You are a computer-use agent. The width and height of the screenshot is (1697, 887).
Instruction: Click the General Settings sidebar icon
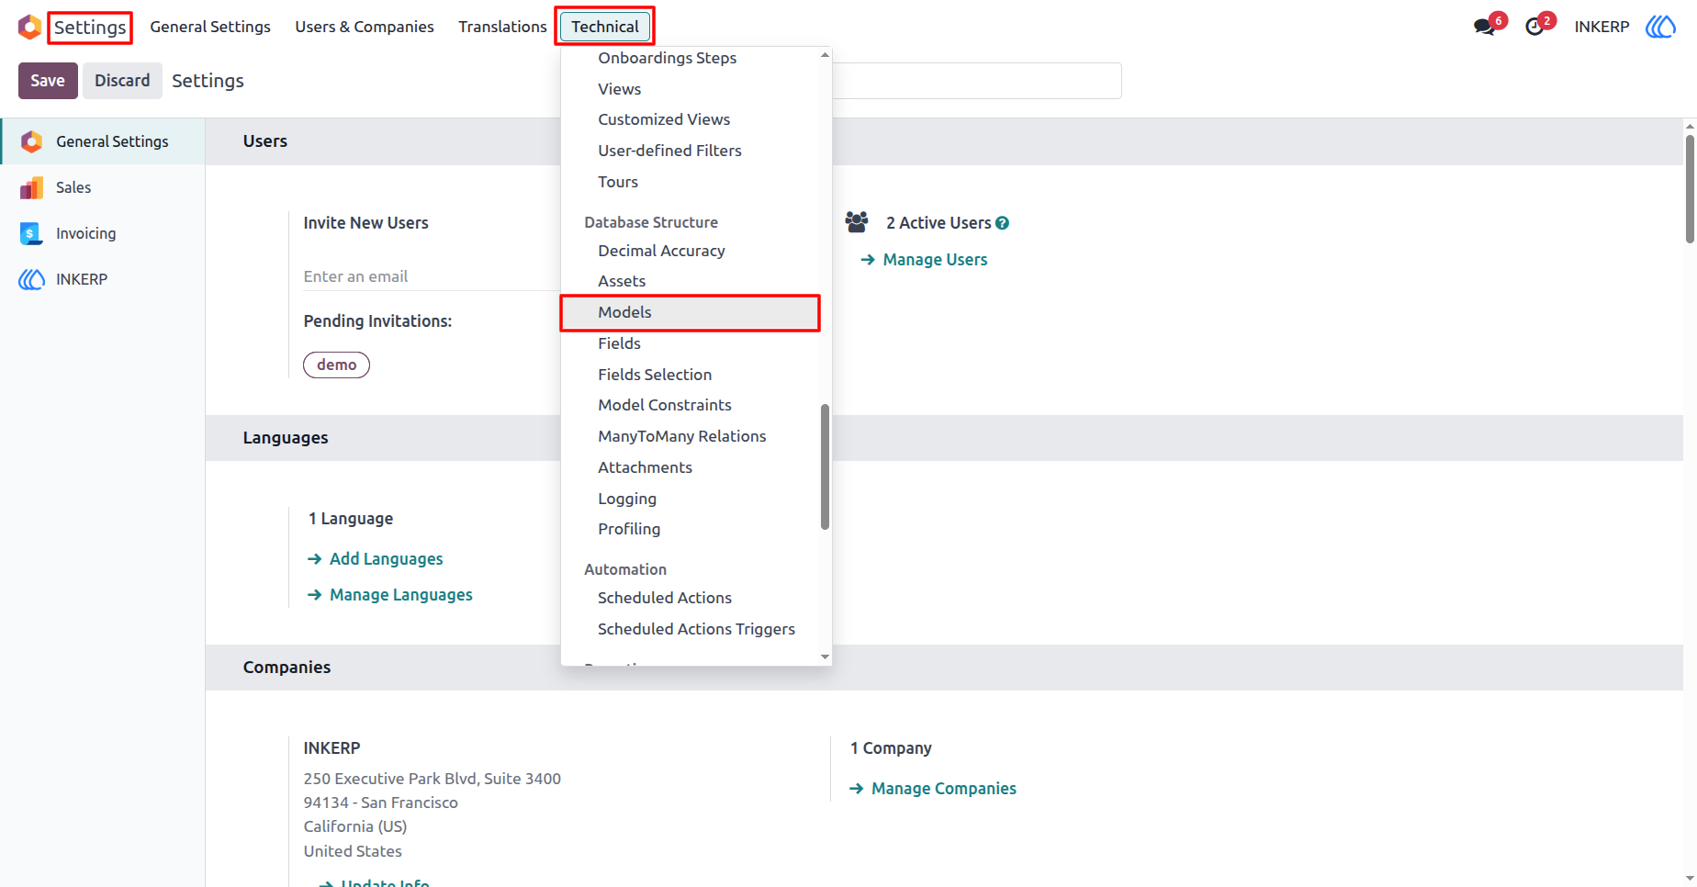click(x=31, y=141)
